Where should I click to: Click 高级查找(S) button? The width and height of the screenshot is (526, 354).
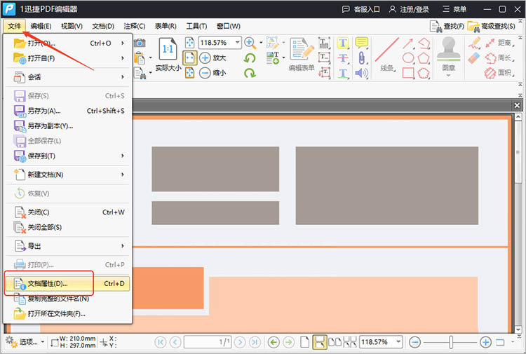tap(492, 27)
